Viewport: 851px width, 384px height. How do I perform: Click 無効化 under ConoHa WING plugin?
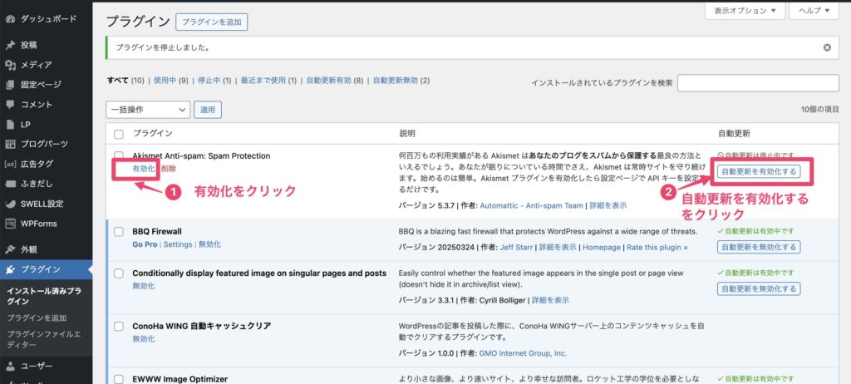143,339
